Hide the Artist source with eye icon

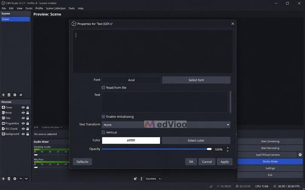[23, 112]
